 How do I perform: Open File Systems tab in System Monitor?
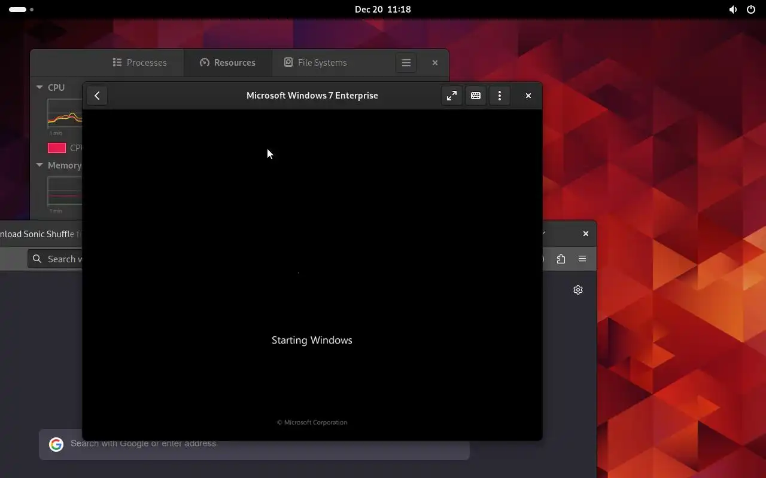click(x=315, y=63)
